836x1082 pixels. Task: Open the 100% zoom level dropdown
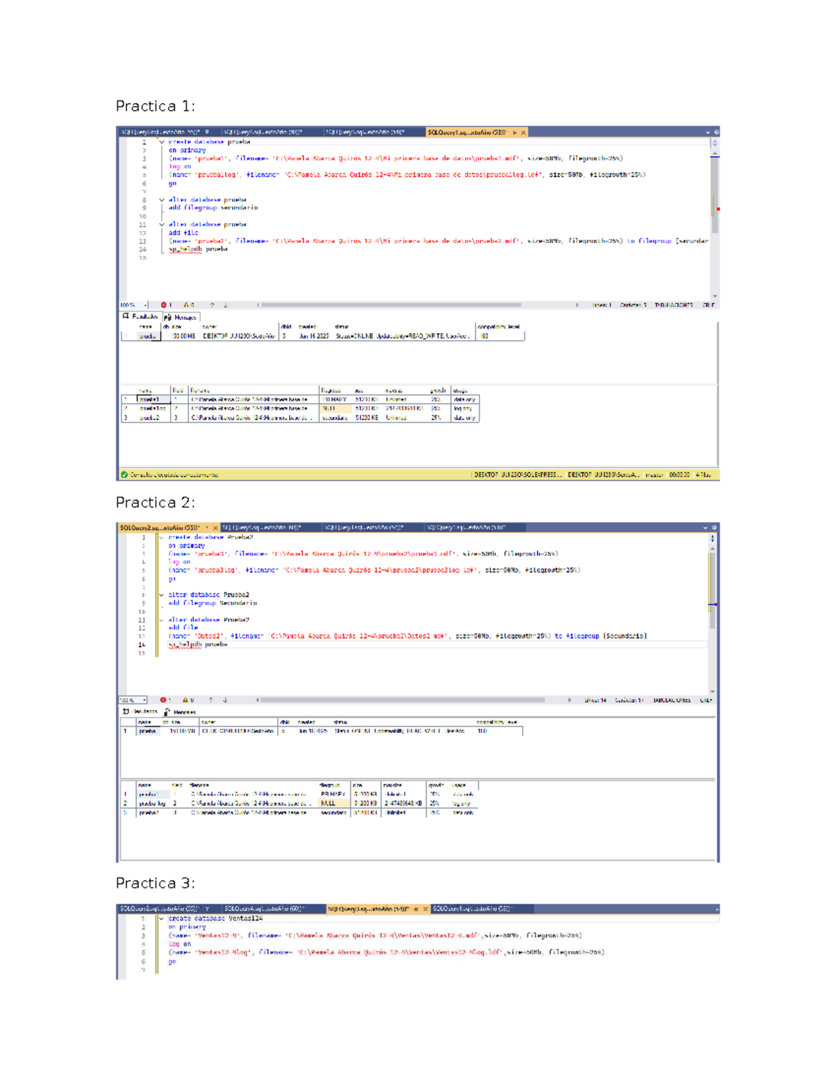145,304
